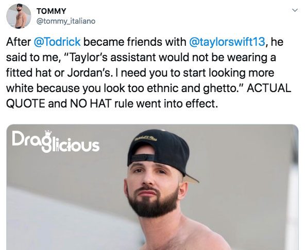Open the tweet options chevron menu

295,10
